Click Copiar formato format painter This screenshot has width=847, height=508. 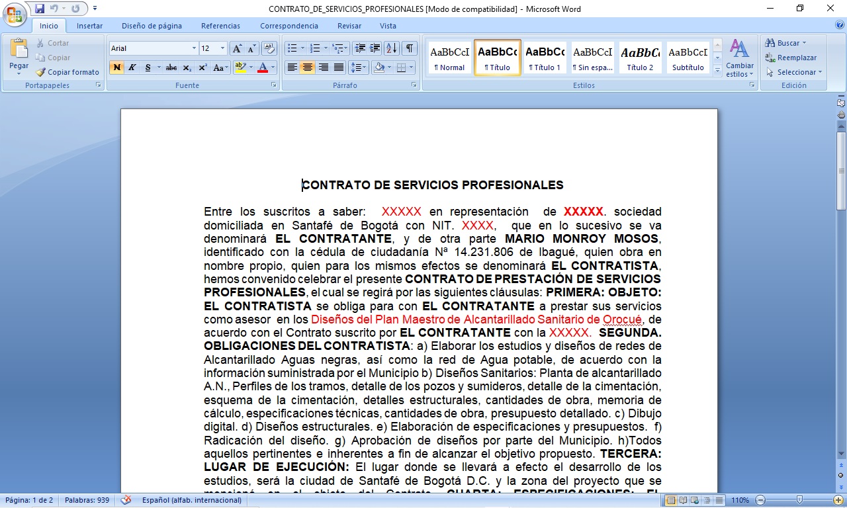point(67,72)
